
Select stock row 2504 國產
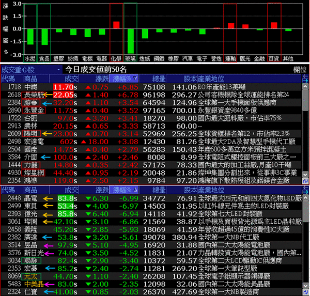[x=151, y=149]
